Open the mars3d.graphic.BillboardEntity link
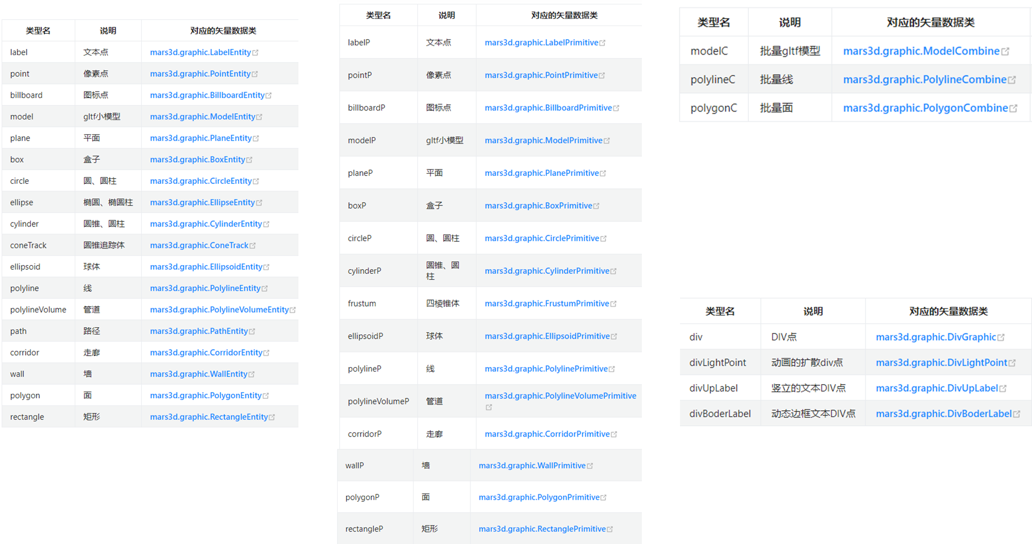The width and height of the screenshot is (1032, 544). coord(207,95)
